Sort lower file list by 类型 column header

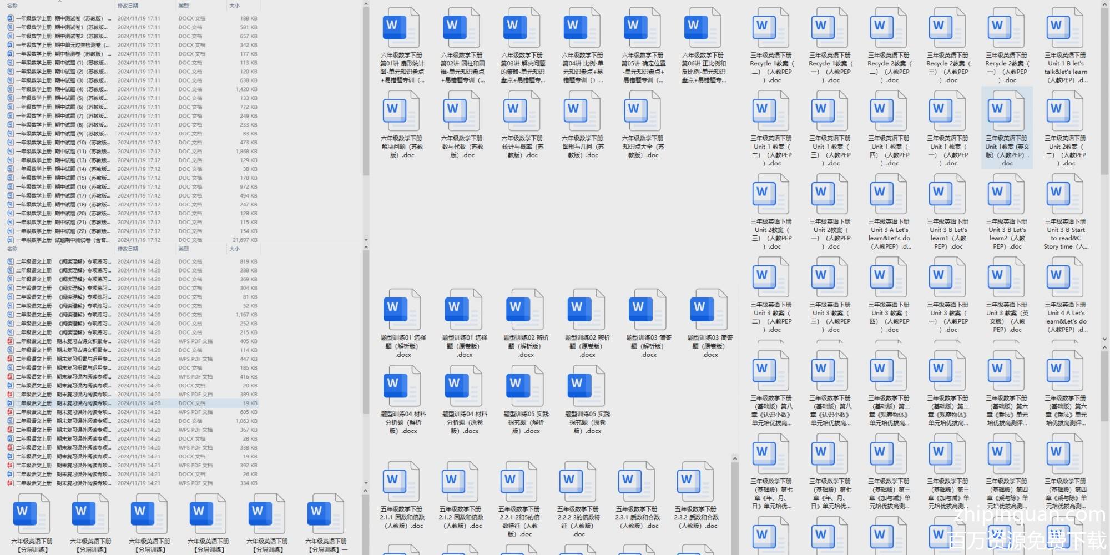tap(184, 249)
